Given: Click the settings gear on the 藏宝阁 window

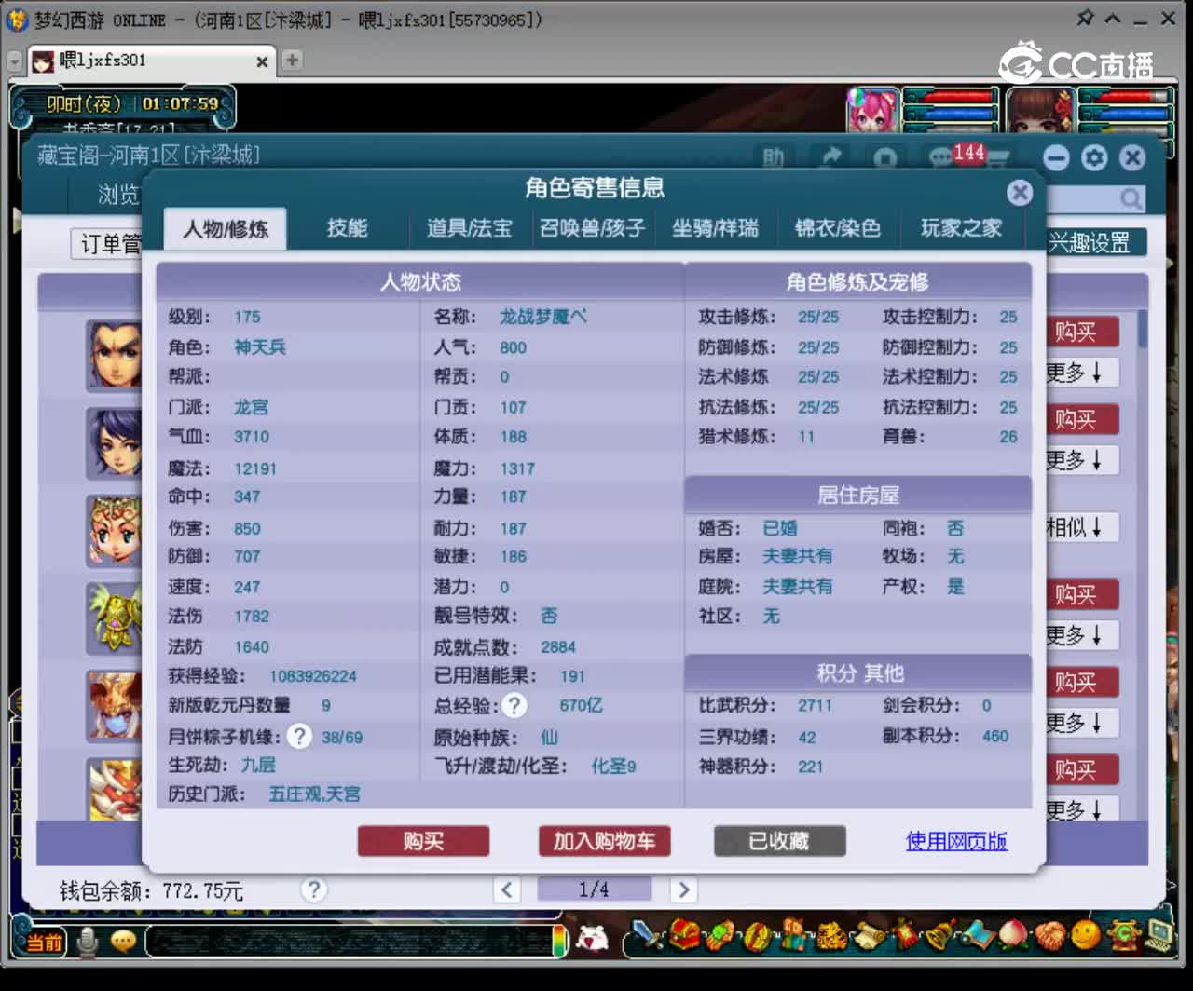Looking at the screenshot, I should (x=1094, y=157).
